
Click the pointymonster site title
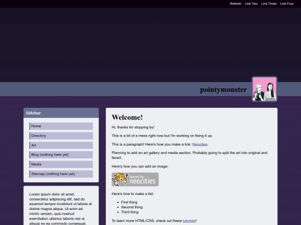(224, 89)
